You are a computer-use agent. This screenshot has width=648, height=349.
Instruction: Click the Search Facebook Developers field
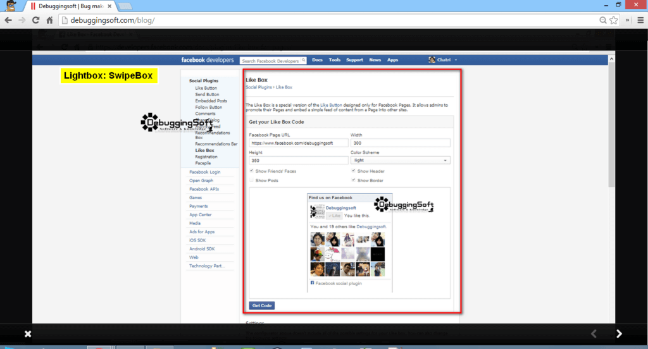pyautogui.click(x=271, y=61)
